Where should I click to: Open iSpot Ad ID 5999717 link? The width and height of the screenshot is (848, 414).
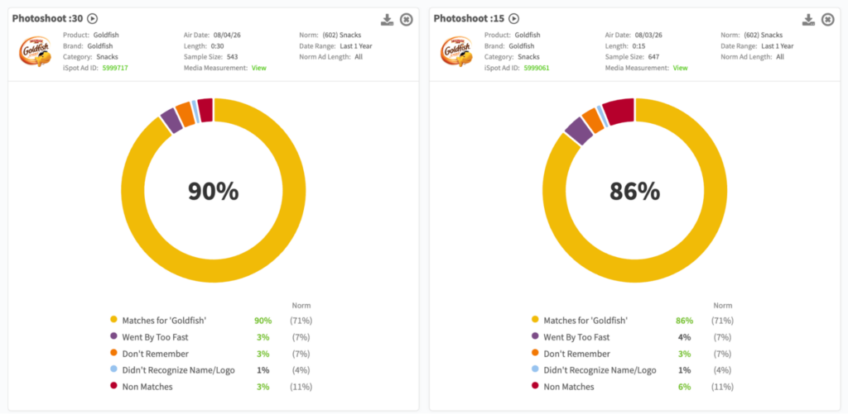coord(115,68)
